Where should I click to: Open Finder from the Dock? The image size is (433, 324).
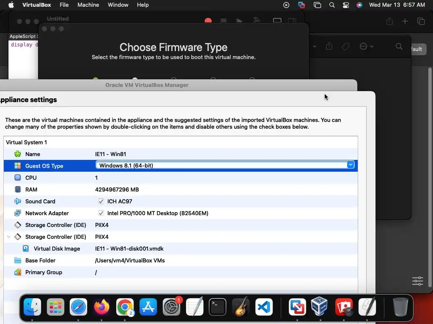point(32,307)
